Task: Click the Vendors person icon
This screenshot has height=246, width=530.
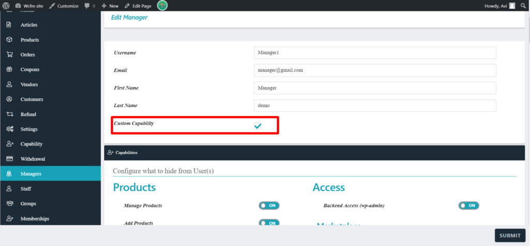Action: [9, 84]
